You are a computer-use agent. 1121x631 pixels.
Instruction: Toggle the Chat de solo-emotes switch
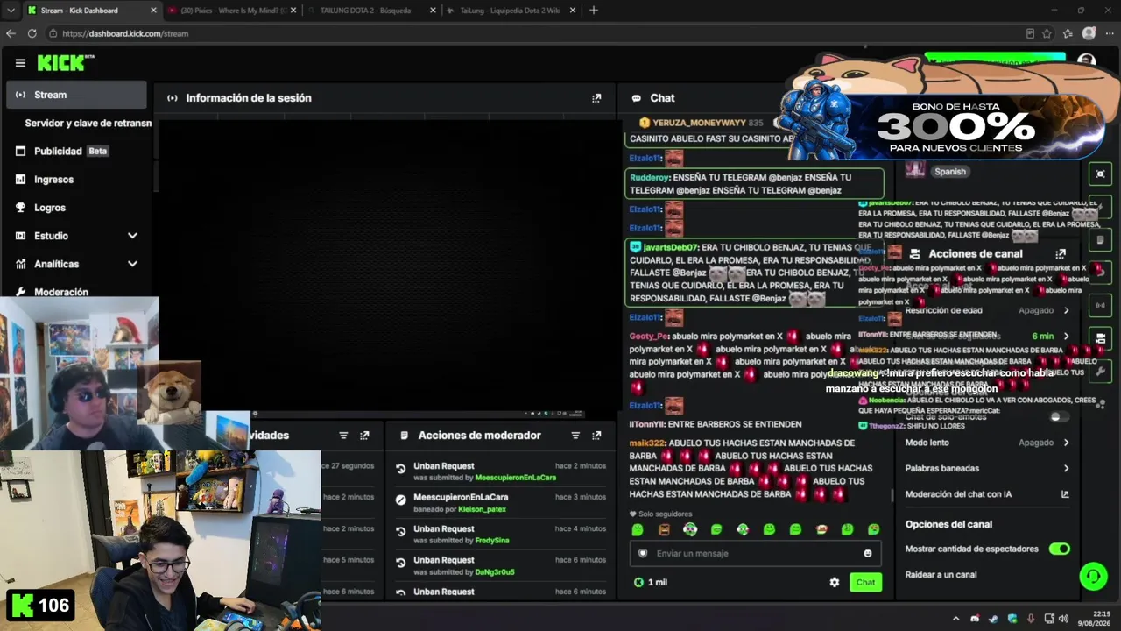pyautogui.click(x=1060, y=417)
